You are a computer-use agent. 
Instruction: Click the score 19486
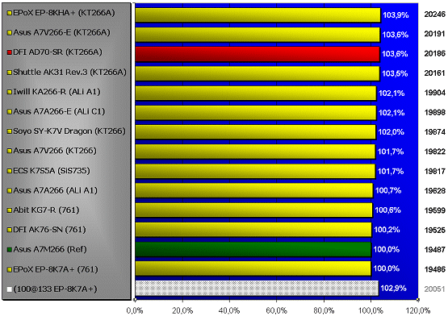click(435, 269)
